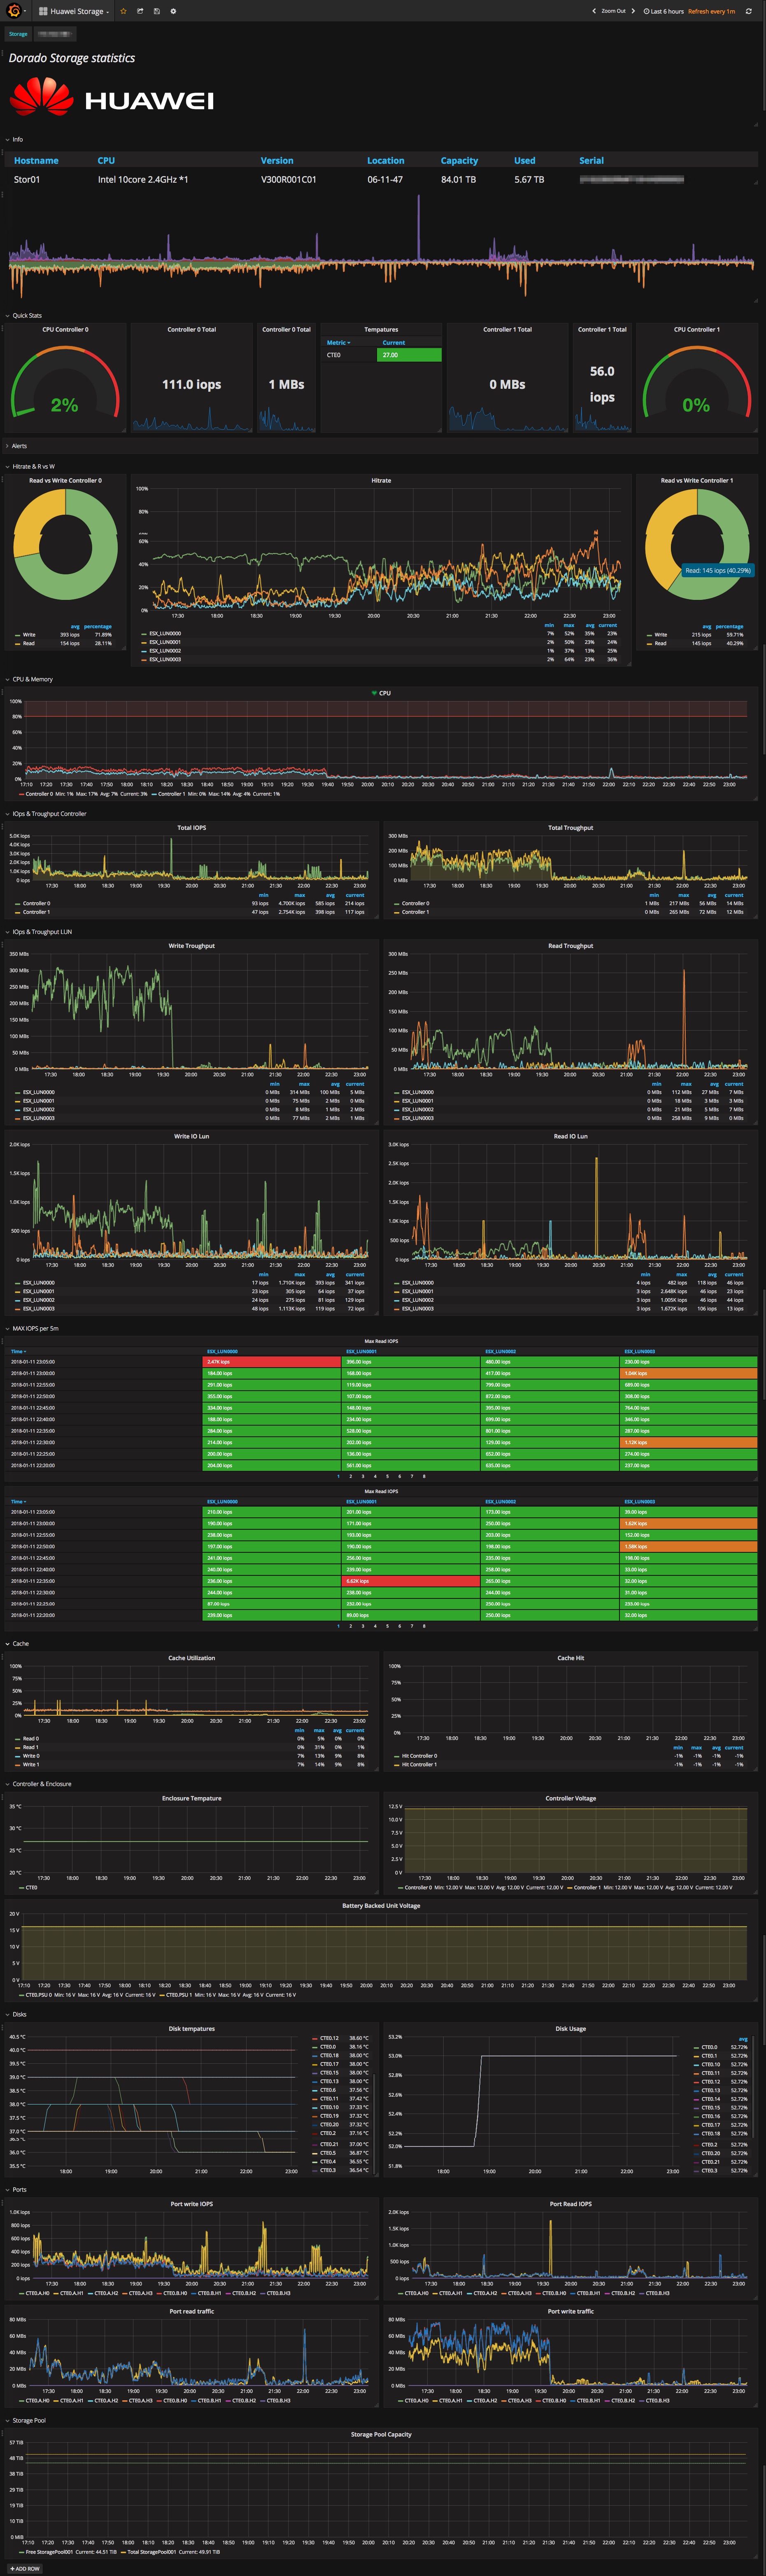
Task: Click the Refresh every 1m label
Action: click(711, 11)
